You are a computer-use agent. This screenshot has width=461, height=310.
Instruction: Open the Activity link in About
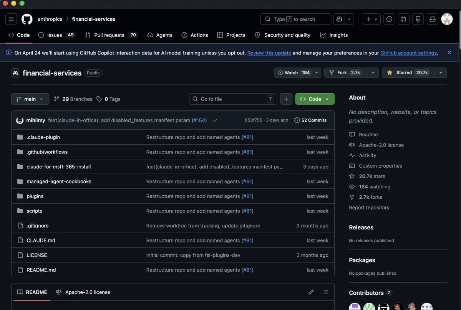point(363,155)
